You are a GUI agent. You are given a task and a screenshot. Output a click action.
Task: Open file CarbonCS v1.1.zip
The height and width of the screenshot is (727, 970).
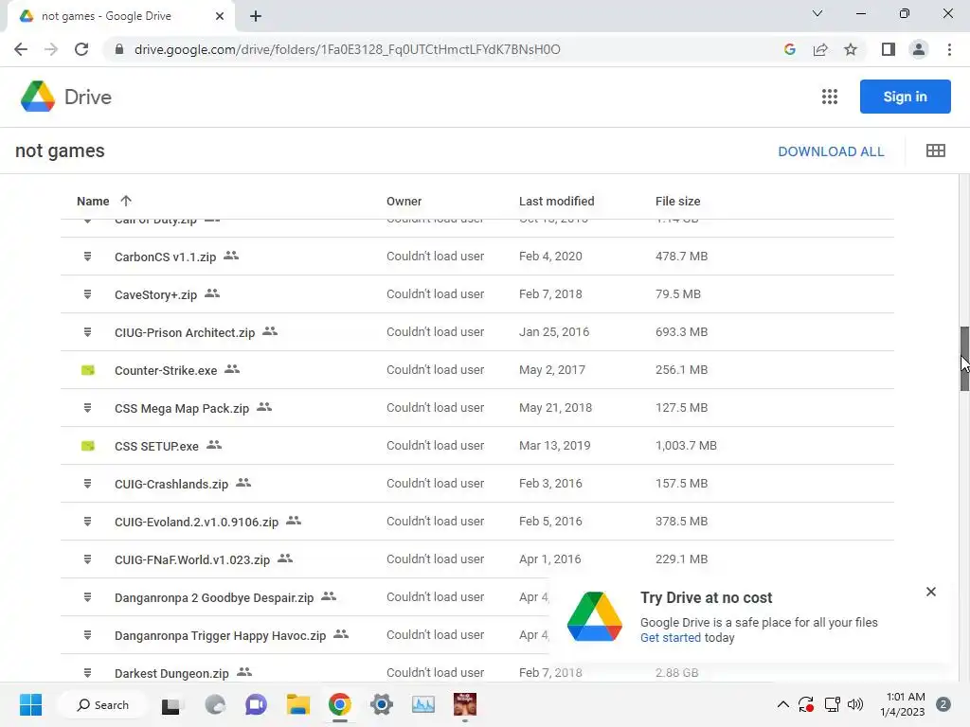[165, 257]
